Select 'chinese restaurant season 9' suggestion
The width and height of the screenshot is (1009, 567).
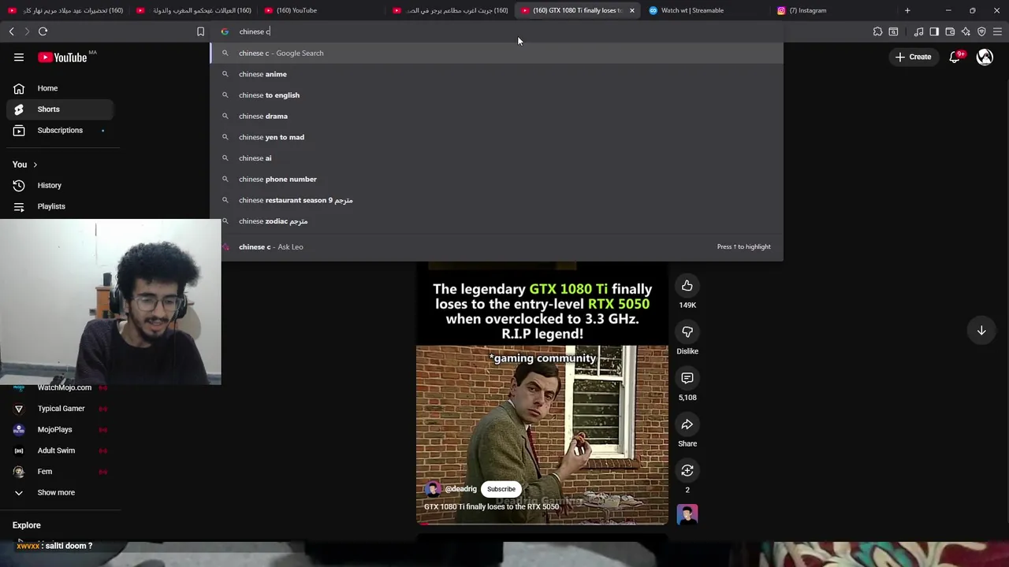[497, 200]
